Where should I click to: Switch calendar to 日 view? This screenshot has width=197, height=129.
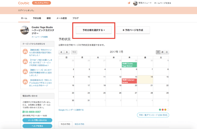click(167, 52)
